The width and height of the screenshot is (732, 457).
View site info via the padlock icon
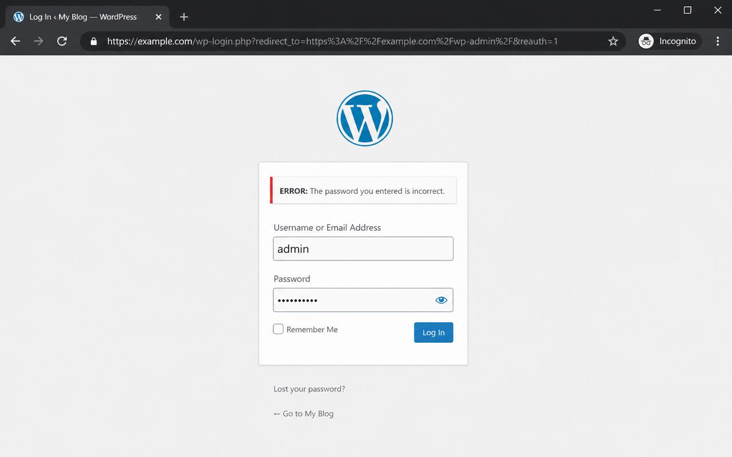click(x=94, y=41)
